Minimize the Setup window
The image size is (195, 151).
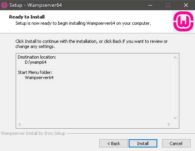point(150,5)
